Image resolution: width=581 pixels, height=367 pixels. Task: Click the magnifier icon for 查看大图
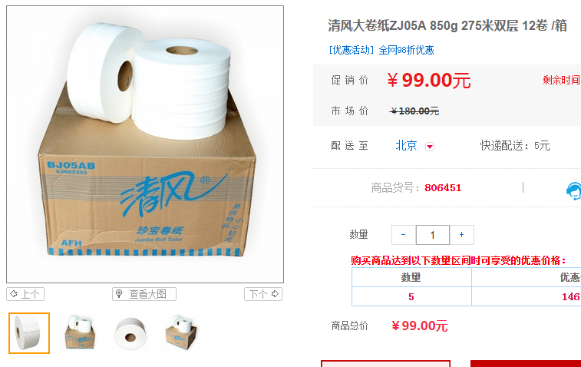click(119, 294)
